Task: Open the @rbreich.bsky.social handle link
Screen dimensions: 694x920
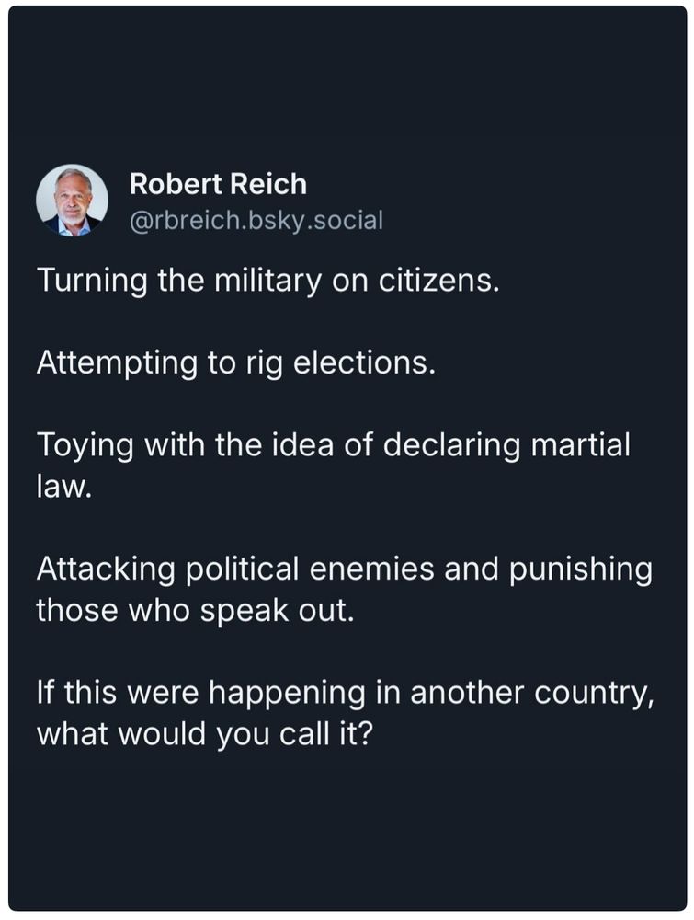Action: pyautogui.click(x=256, y=221)
